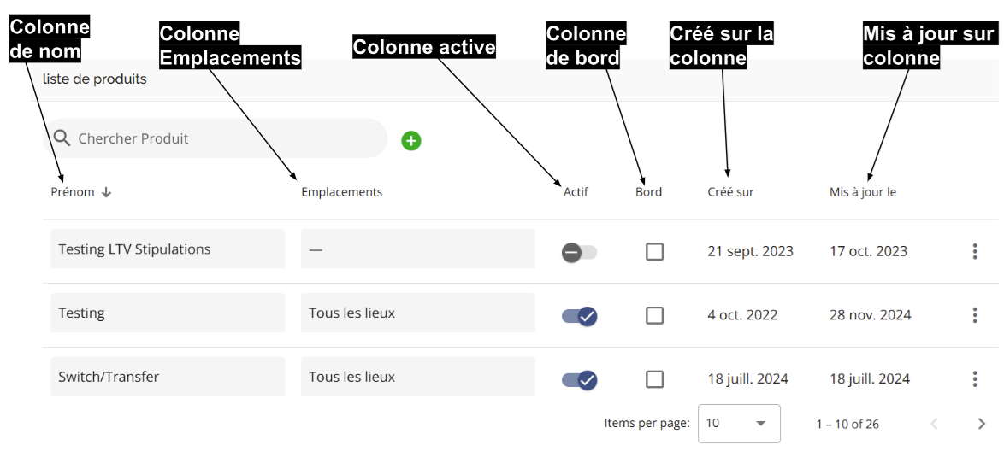Enable Actif toggle for Testing LTV Stipulations
Viewport: 1004px width, 457px height.
coord(580,253)
